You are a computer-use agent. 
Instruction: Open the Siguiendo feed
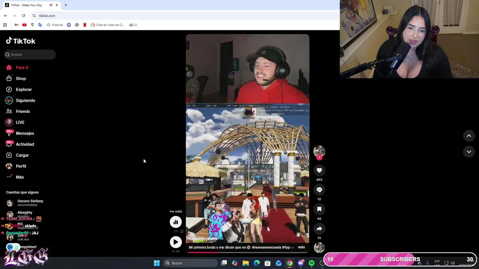point(25,101)
